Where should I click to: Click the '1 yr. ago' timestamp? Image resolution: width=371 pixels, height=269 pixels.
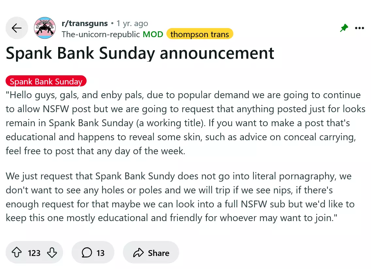(132, 23)
